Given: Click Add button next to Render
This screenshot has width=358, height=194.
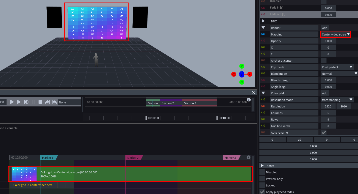Looking at the screenshot, I should [x=325, y=28].
